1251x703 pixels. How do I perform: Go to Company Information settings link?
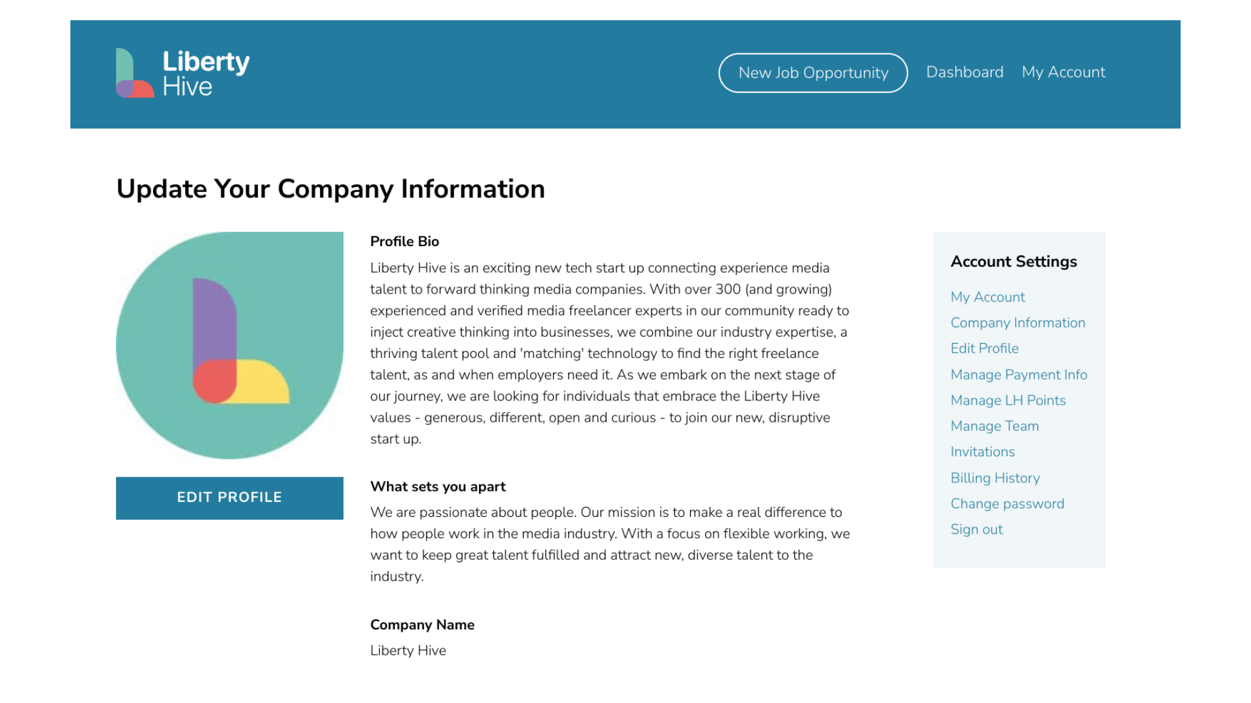pos(1017,323)
